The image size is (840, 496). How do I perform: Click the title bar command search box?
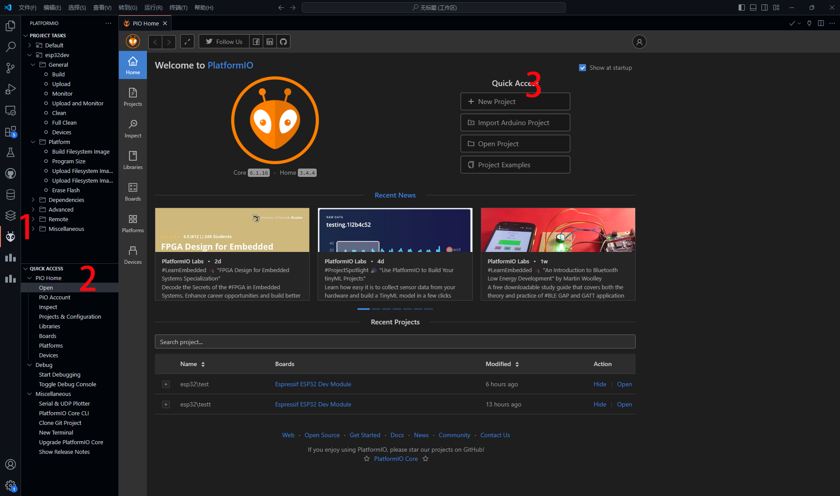pos(433,7)
